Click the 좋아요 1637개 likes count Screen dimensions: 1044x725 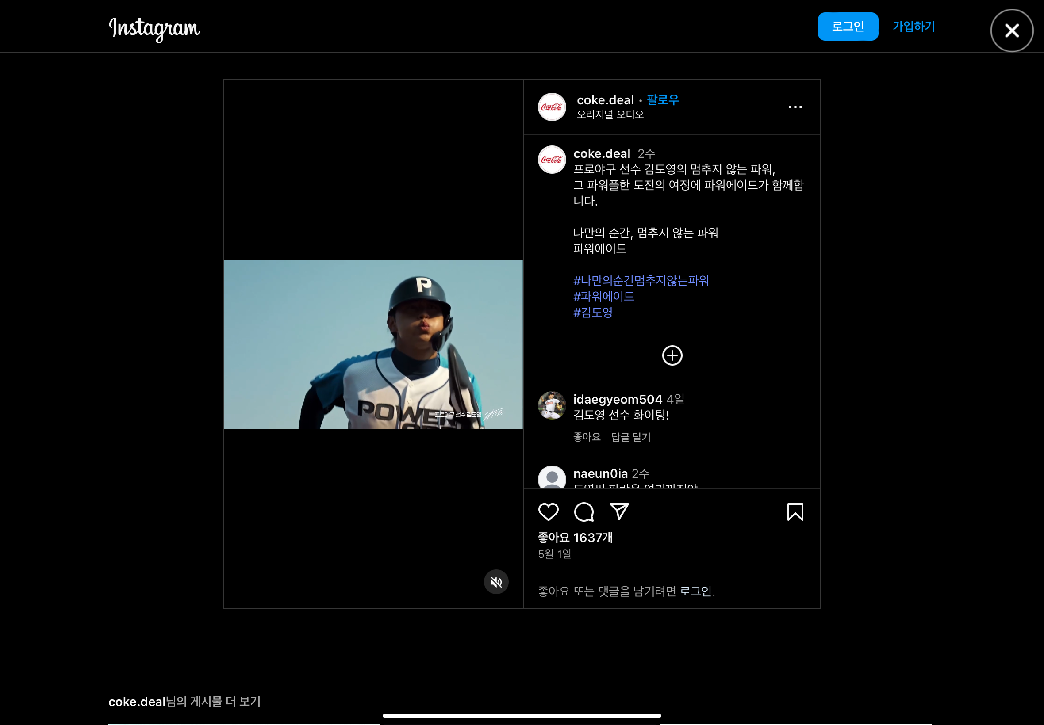(x=575, y=538)
